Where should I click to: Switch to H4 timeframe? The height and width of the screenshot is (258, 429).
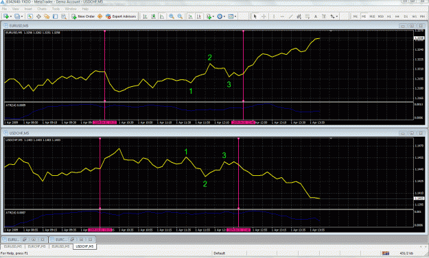click(397, 16)
